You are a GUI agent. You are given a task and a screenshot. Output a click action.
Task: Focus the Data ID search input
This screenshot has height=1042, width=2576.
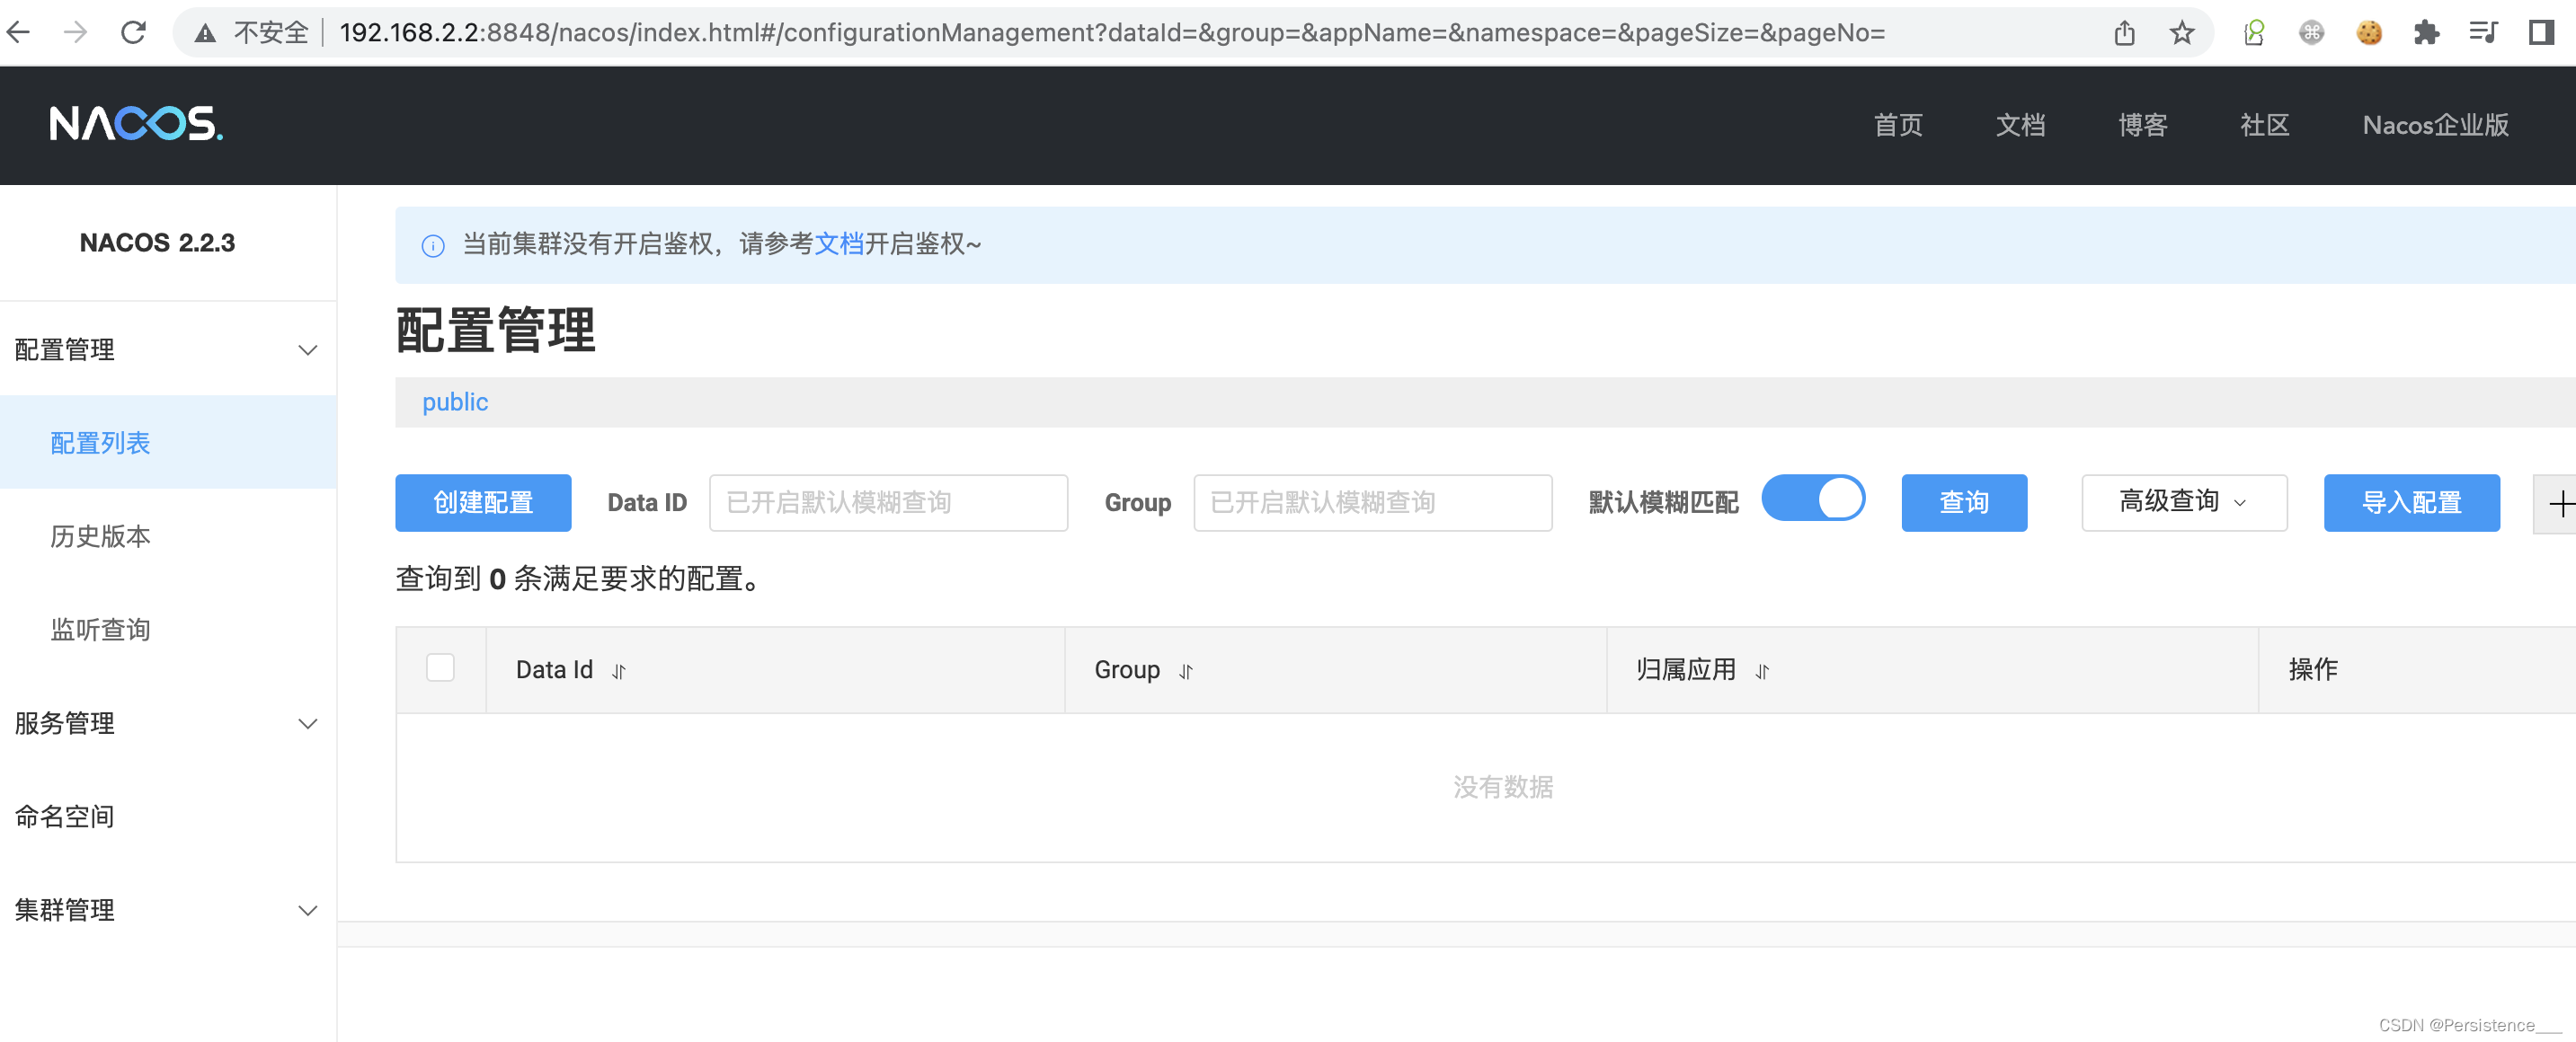(888, 502)
